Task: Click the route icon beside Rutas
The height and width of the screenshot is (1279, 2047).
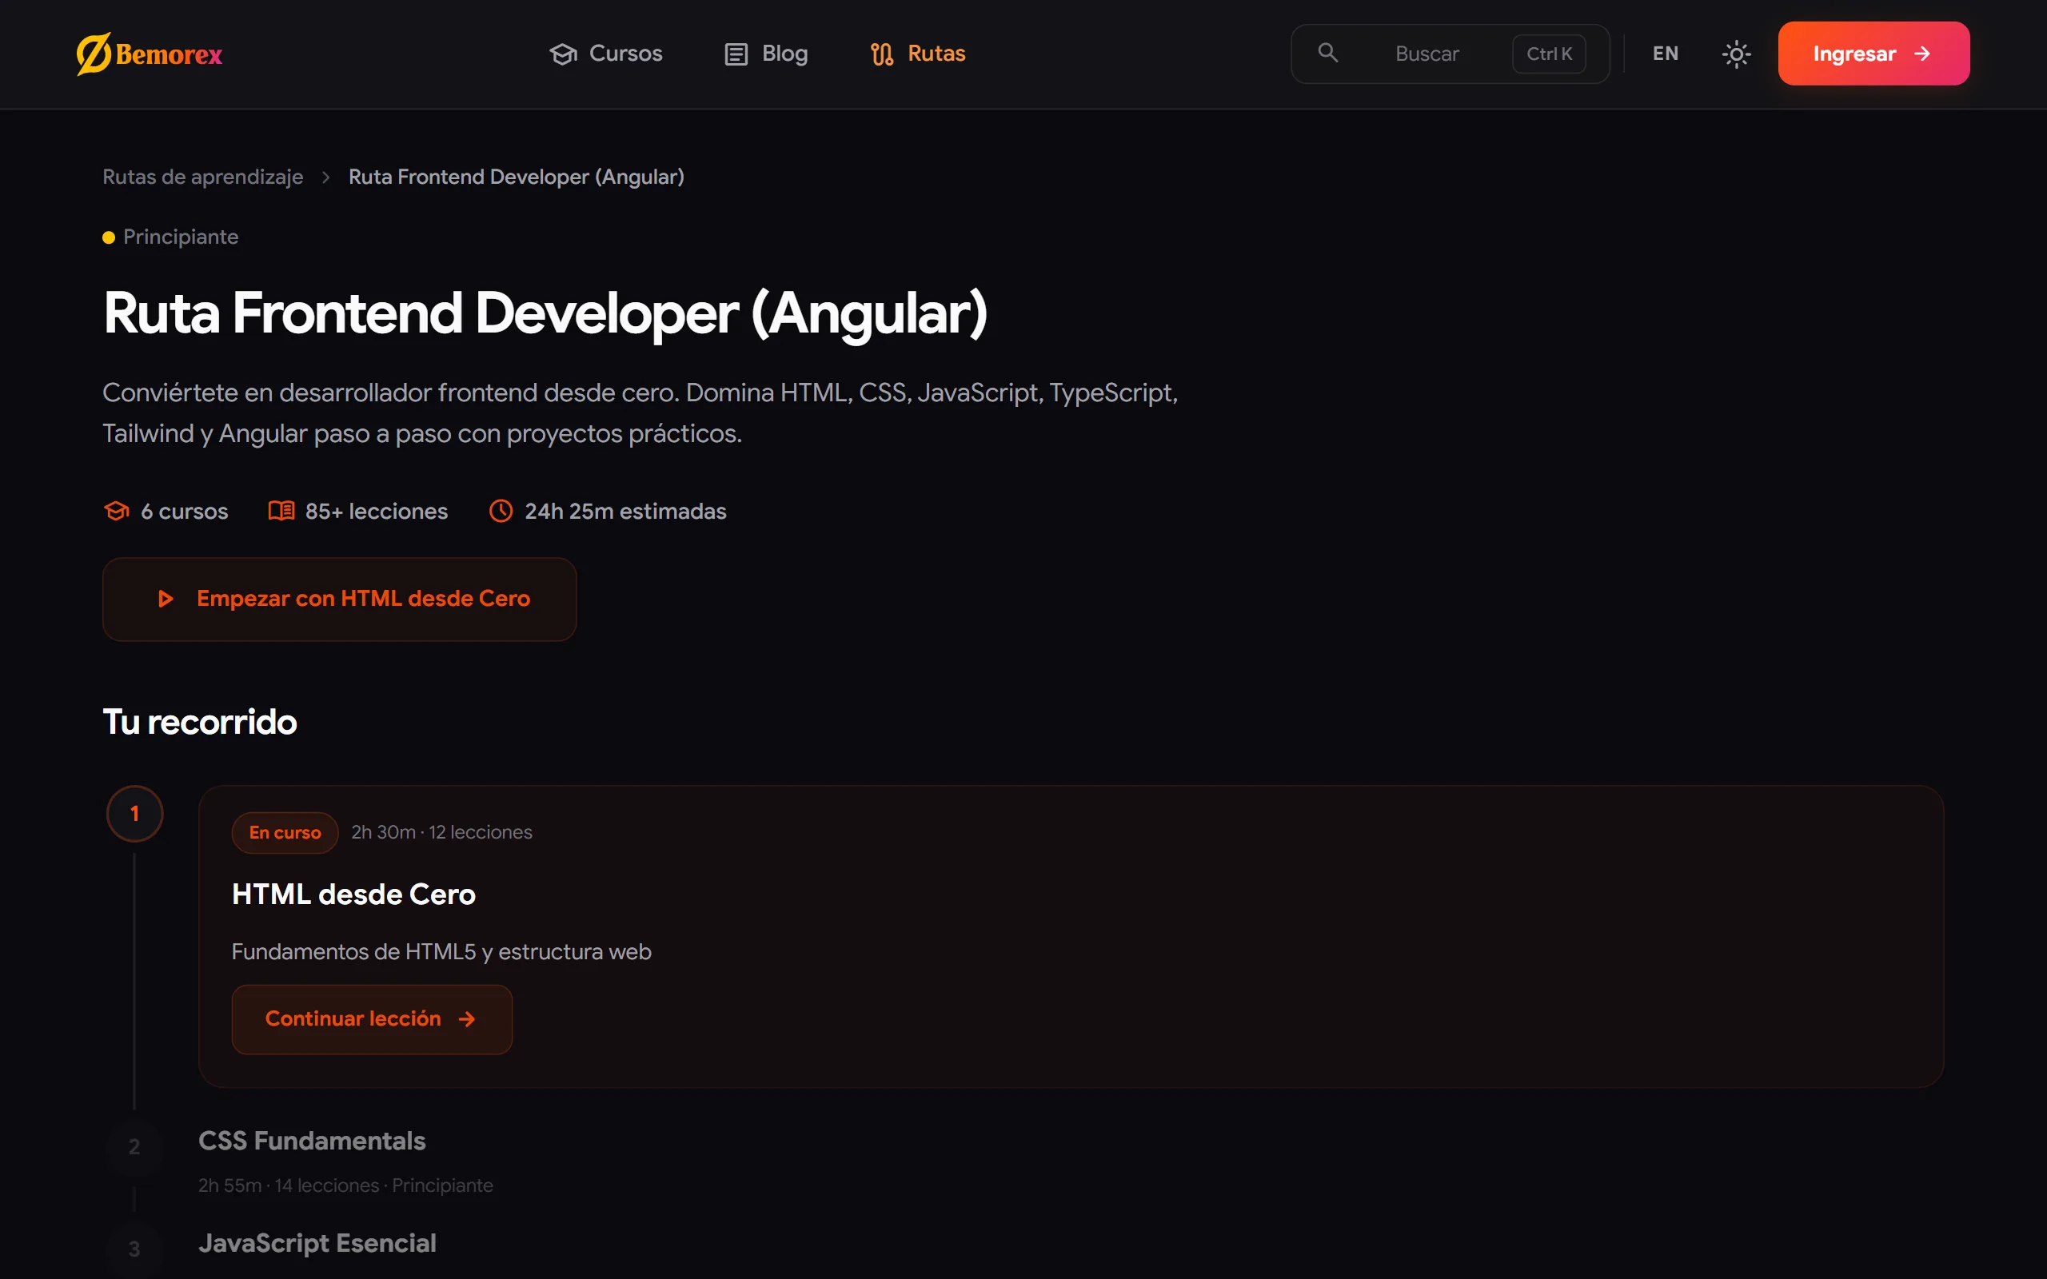Action: click(x=882, y=54)
